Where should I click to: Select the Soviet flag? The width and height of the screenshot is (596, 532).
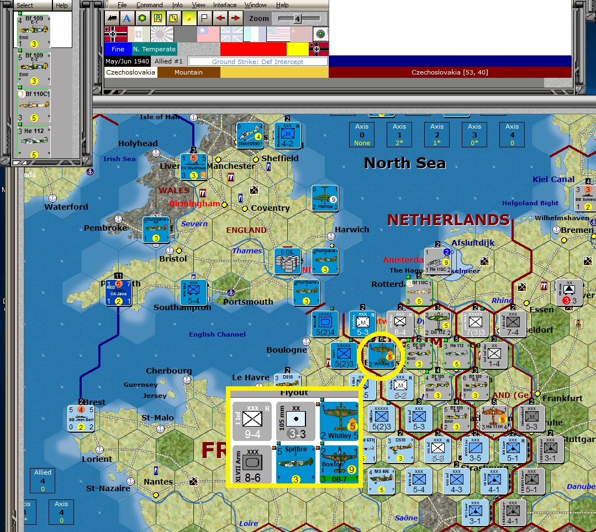coord(301,34)
